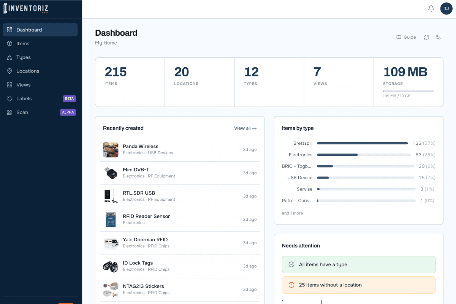Click the Views grid icon in sidebar

tap(9, 85)
